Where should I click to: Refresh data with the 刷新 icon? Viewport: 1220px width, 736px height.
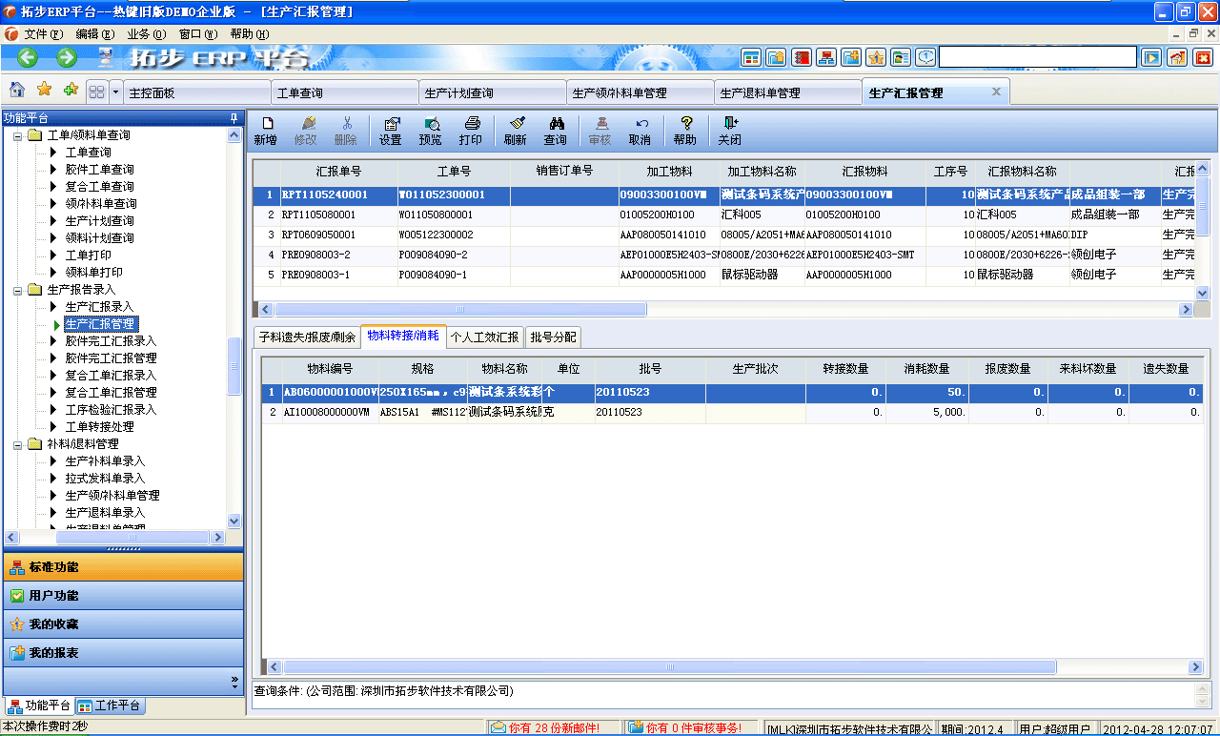[514, 129]
